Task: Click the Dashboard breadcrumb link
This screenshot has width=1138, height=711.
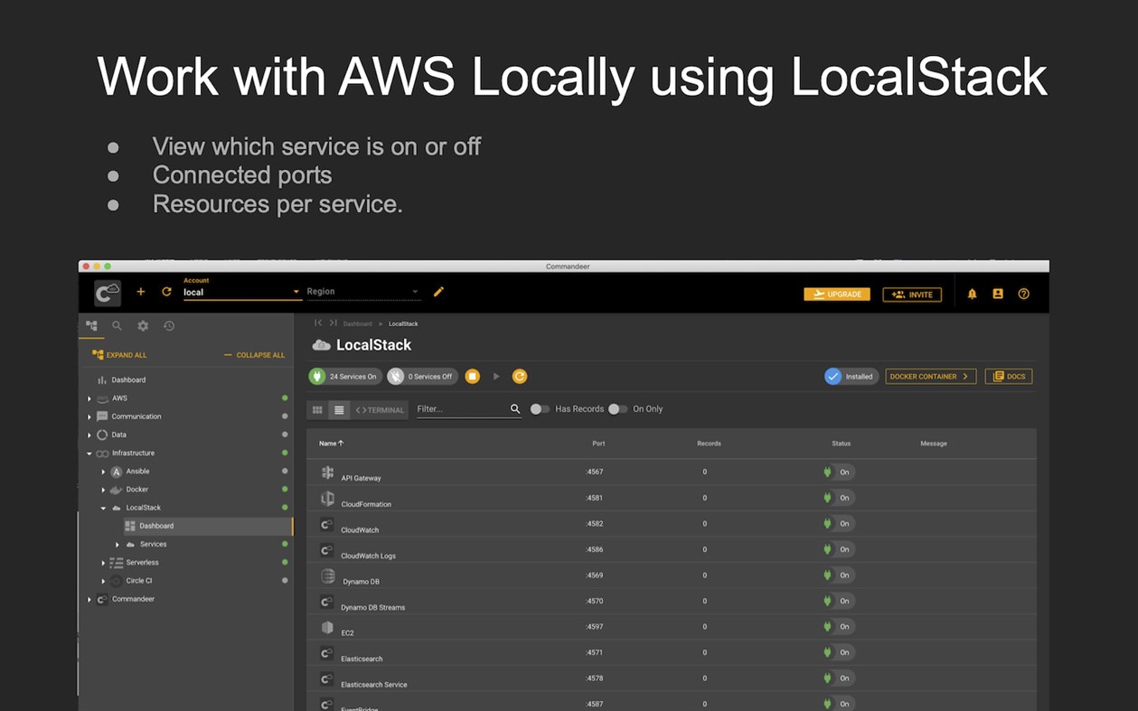Action: tap(357, 323)
